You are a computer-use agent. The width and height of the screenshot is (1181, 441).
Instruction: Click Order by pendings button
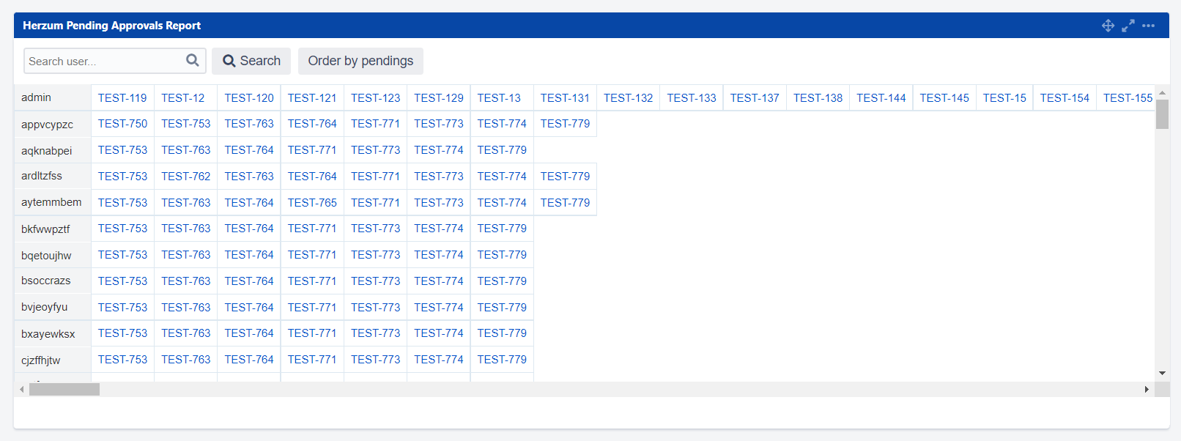click(360, 61)
